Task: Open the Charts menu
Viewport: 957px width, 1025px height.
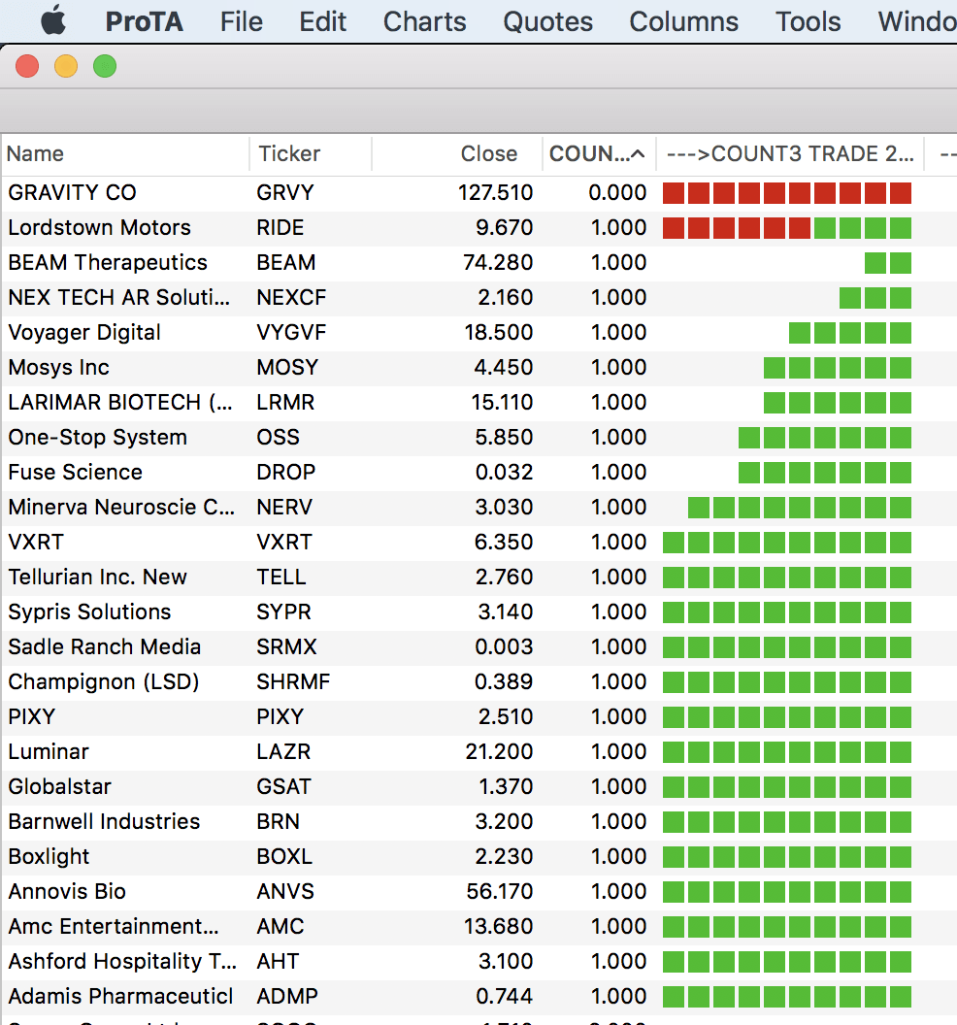Action: coord(425,21)
